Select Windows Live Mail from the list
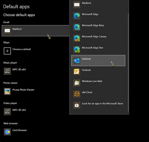Viewport: 149px width, 142px height. [x=98, y=83]
